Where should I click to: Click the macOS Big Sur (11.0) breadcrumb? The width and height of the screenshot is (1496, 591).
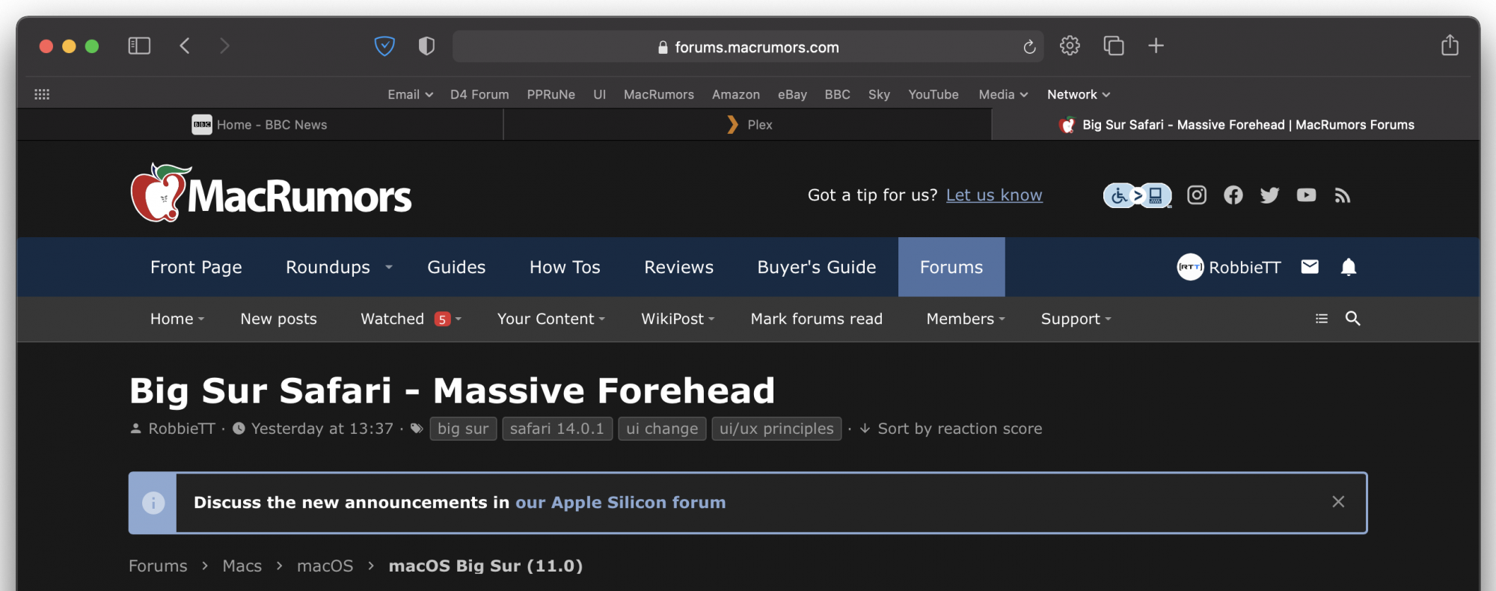[485, 566]
